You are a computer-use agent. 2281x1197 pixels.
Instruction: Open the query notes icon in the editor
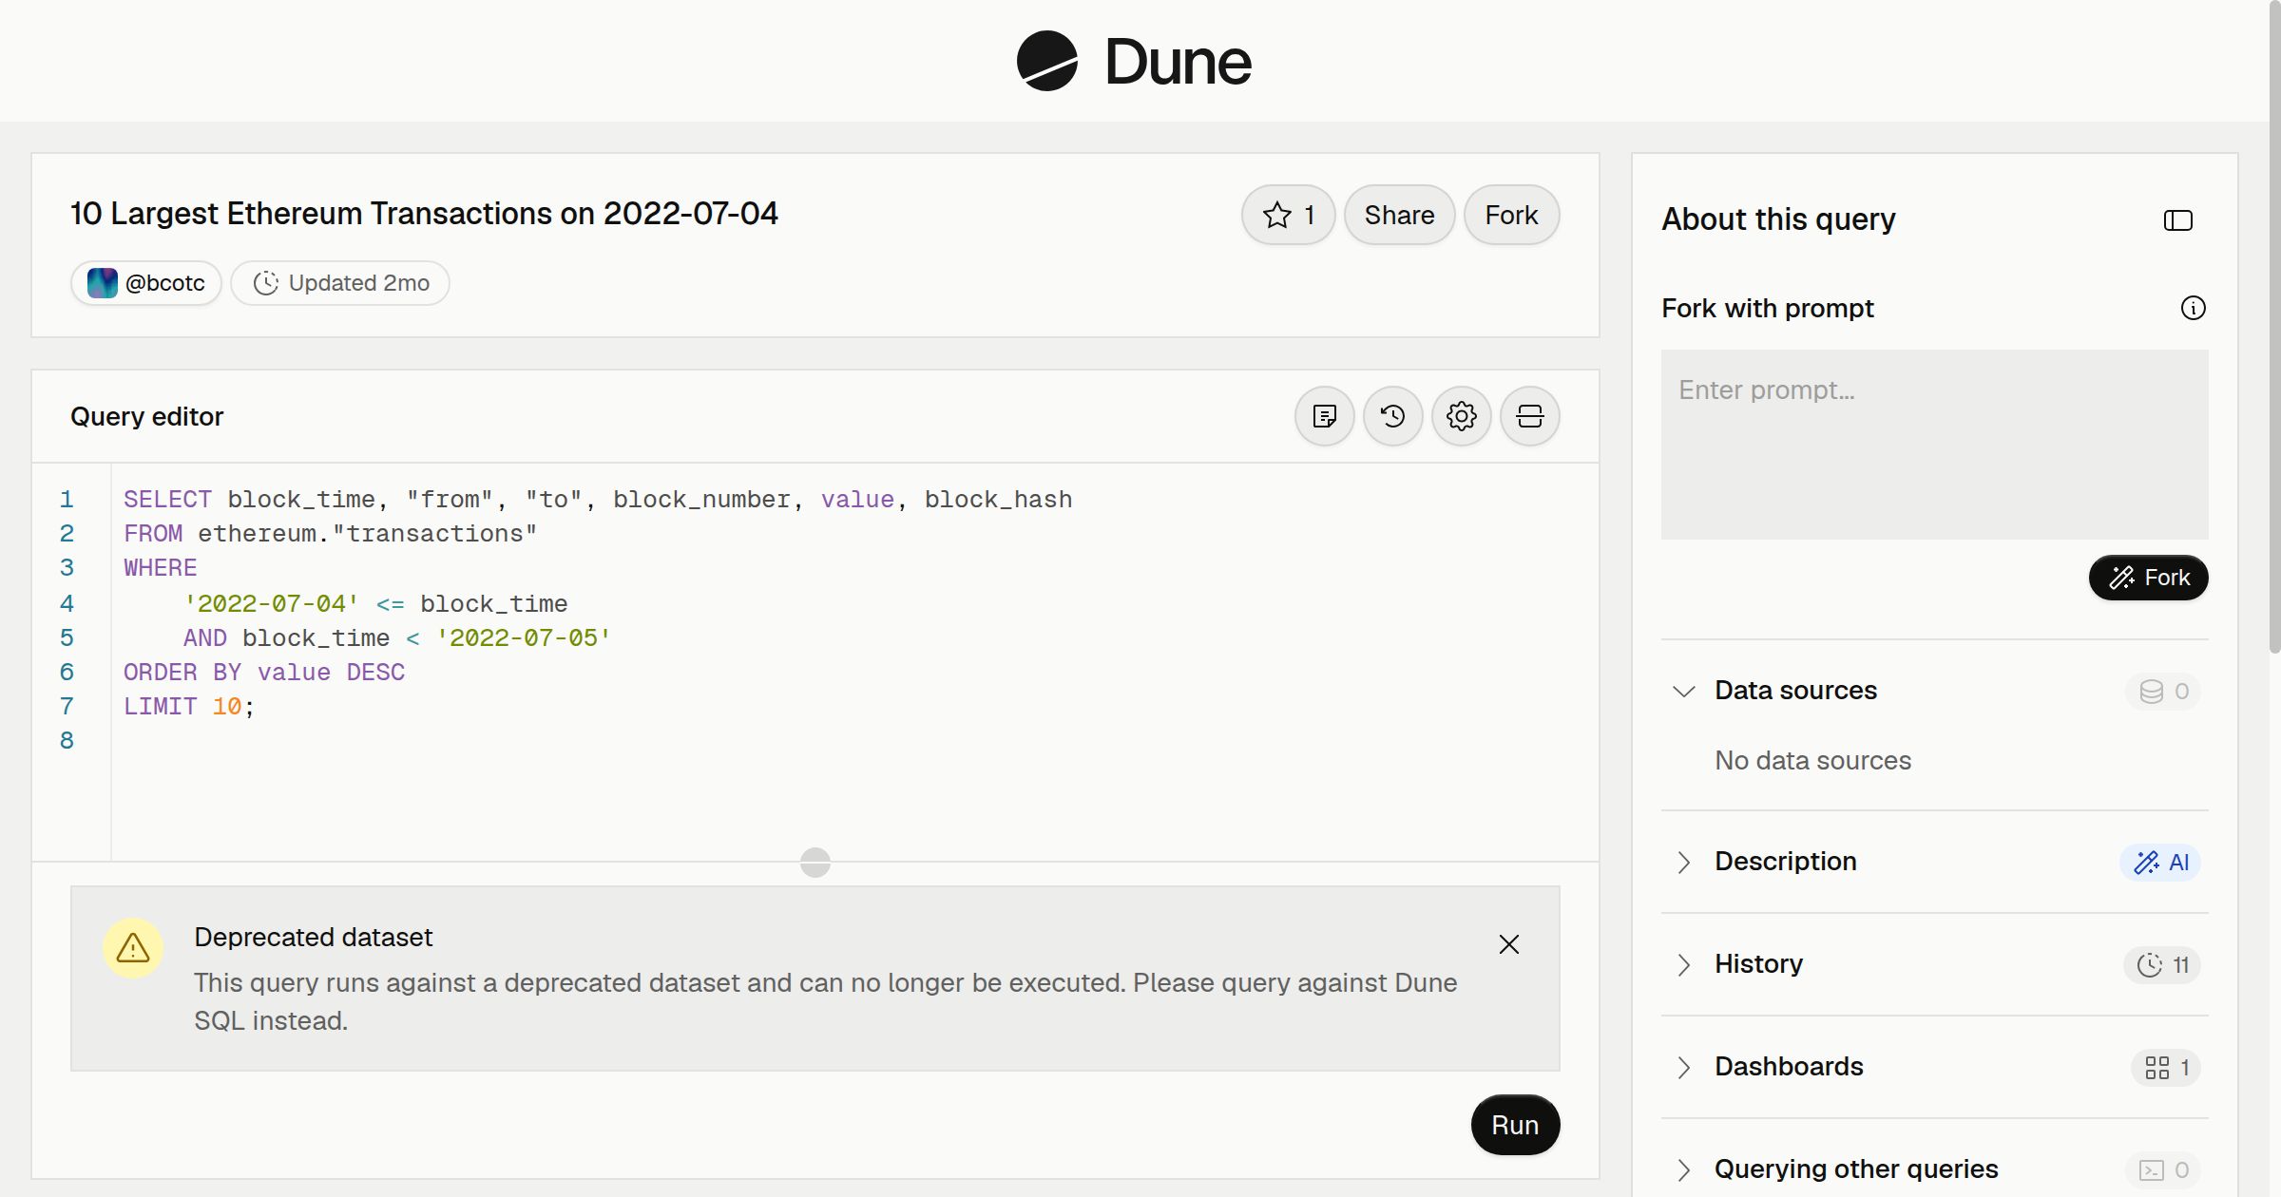pyautogui.click(x=1325, y=416)
